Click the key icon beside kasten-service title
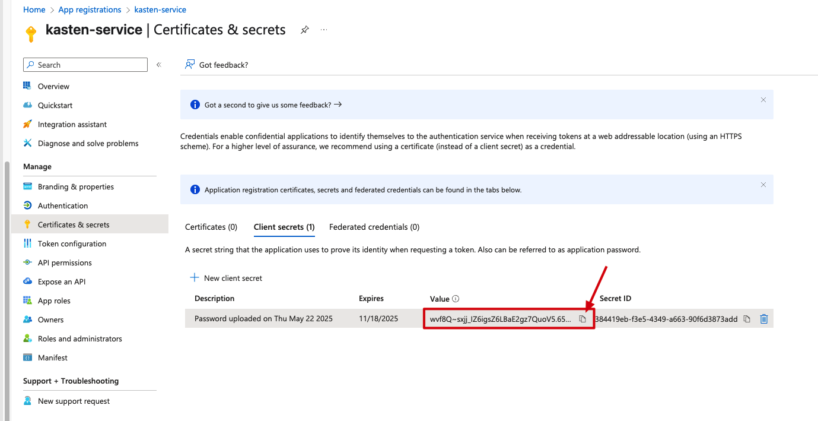The image size is (818, 421). coord(31,33)
